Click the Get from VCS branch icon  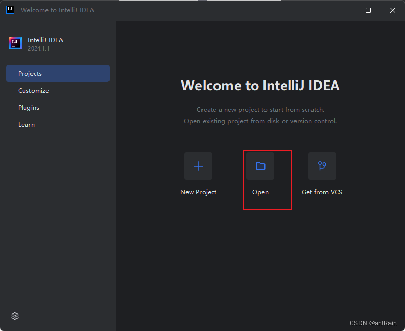coord(322,166)
